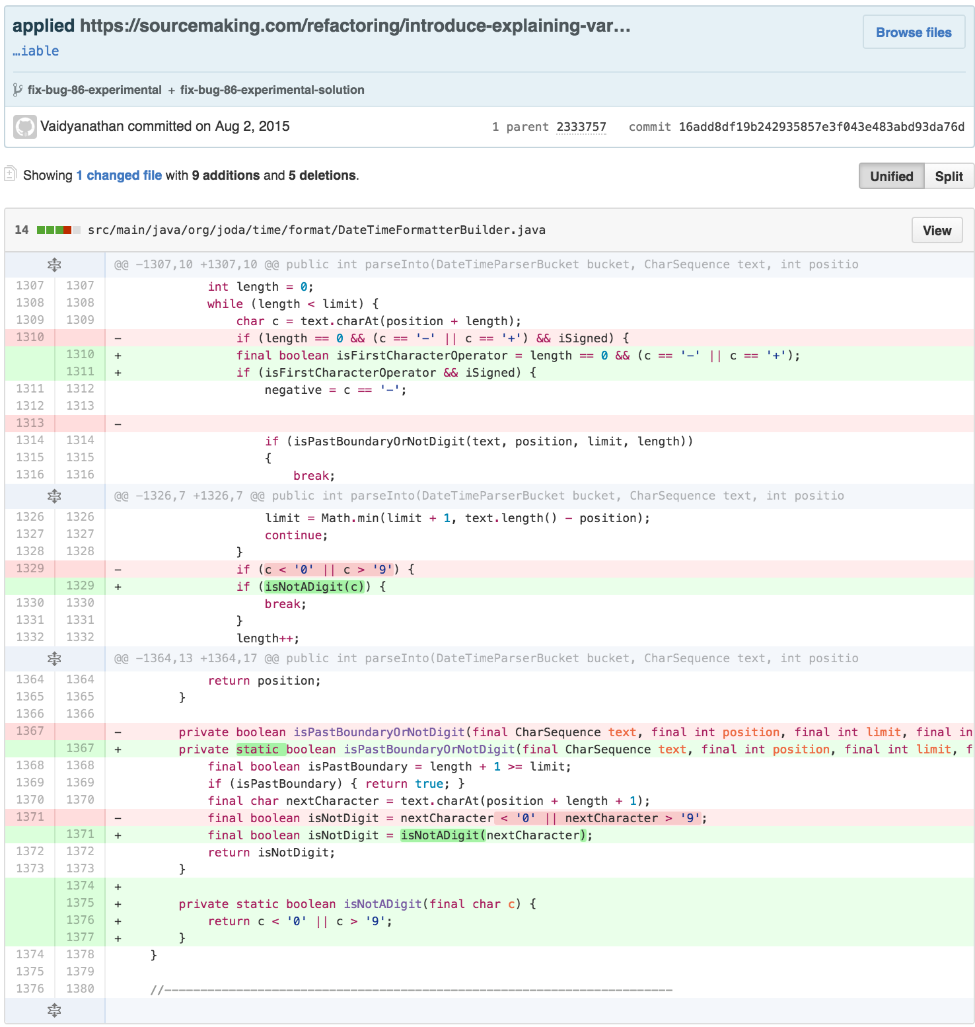This screenshot has width=975, height=1027.
Task: Click the 'return isNotDigit;' line
Action: coord(271,853)
